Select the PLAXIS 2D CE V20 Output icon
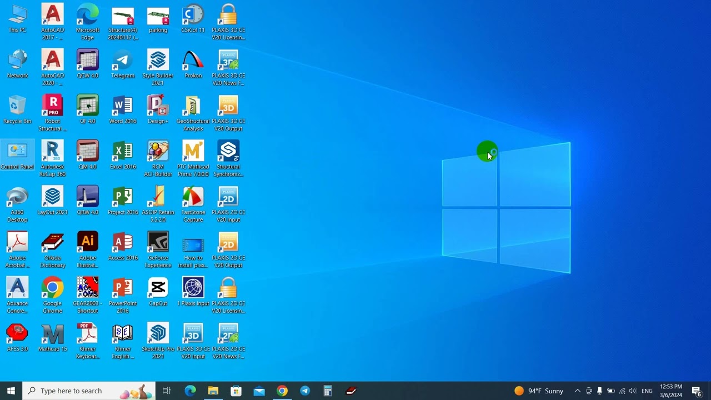The width and height of the screenshot is (711, 400). click(x=228, y=250)
